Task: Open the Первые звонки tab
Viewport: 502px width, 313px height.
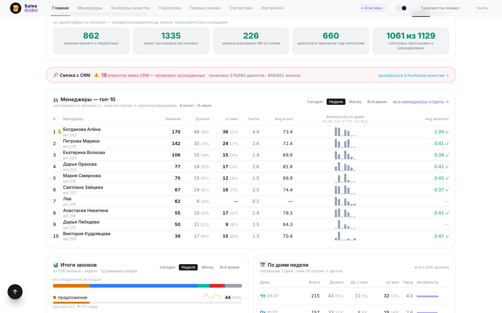Action: point(205,8)
